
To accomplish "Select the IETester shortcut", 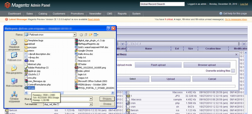I will [81, 64].
